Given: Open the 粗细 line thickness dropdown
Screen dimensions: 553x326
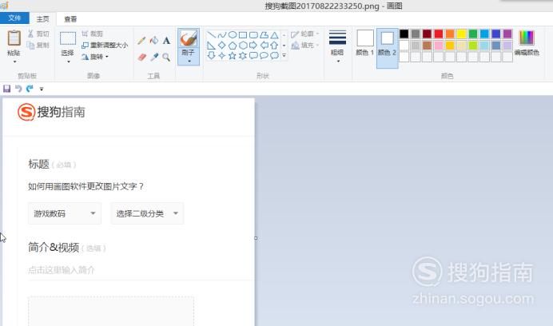Looking at the screenshot, I should tap(337, 46).
